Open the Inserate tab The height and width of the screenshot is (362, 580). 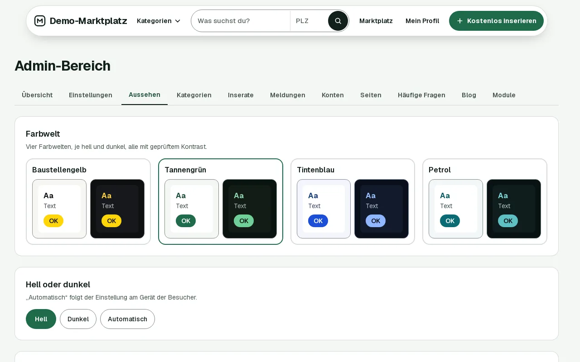point(241,95)
